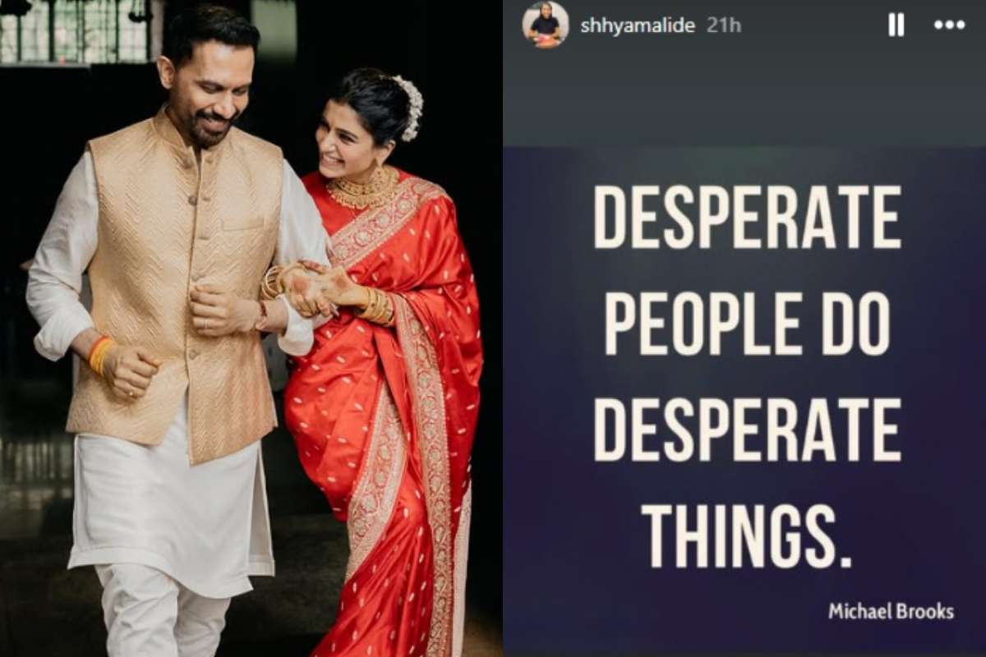Click the 21h timestamp
The width and height of the screenshot is (986, 657).
pos(724,25)
